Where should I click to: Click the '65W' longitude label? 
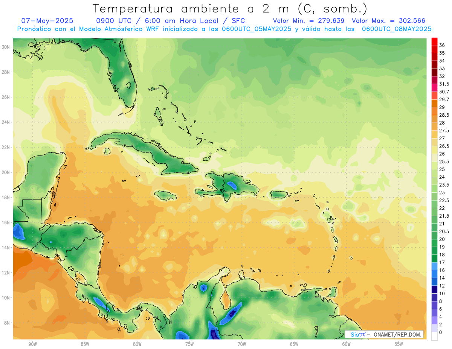(294, 344)
